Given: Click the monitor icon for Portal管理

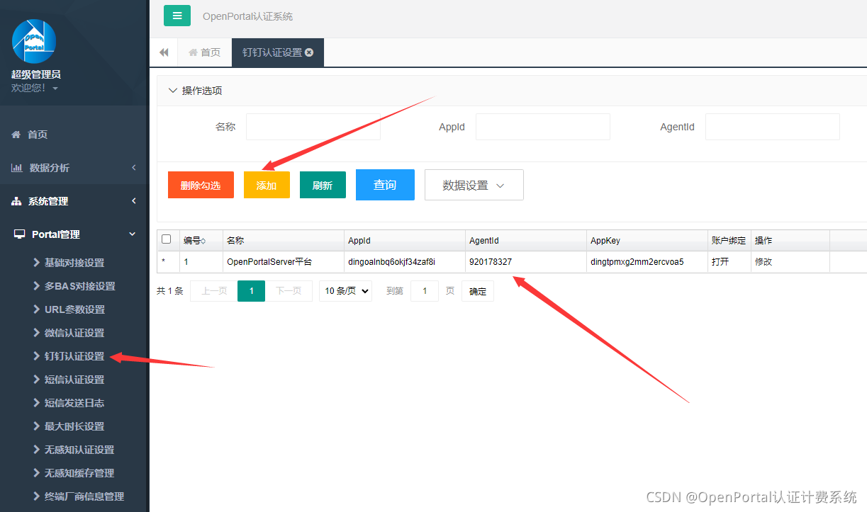Looking at the screenshot, I should point(20,234).
